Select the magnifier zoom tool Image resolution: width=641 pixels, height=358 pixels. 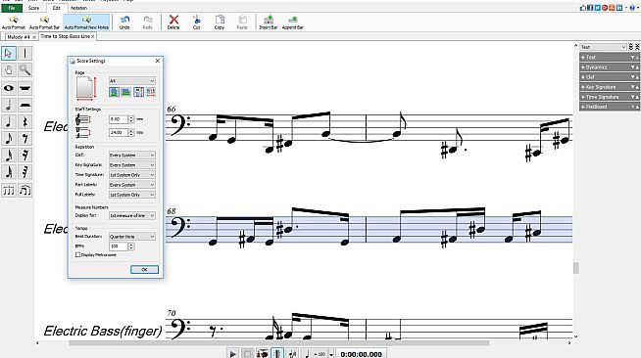pyautogui.click(x=25, y=70)
